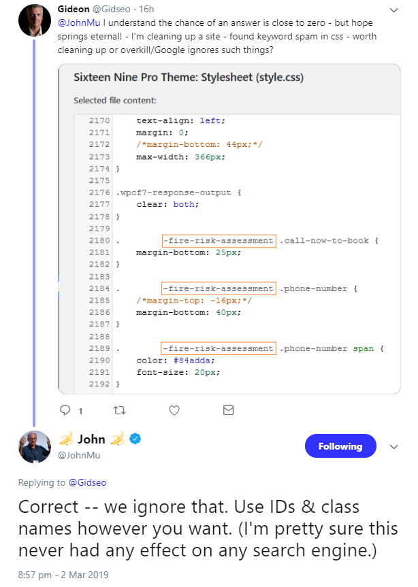Open Gideon's profile avatar
This screenshot has width=418, height=587.
click(x=34, y=21)
